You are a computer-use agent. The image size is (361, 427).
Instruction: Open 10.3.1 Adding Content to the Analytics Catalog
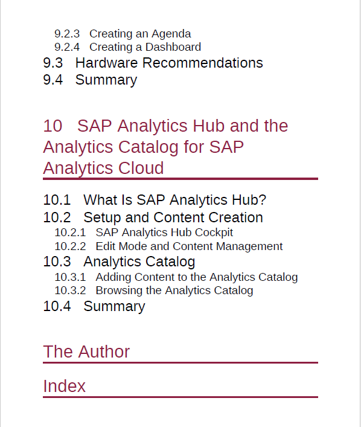click(x=176, y=277)
